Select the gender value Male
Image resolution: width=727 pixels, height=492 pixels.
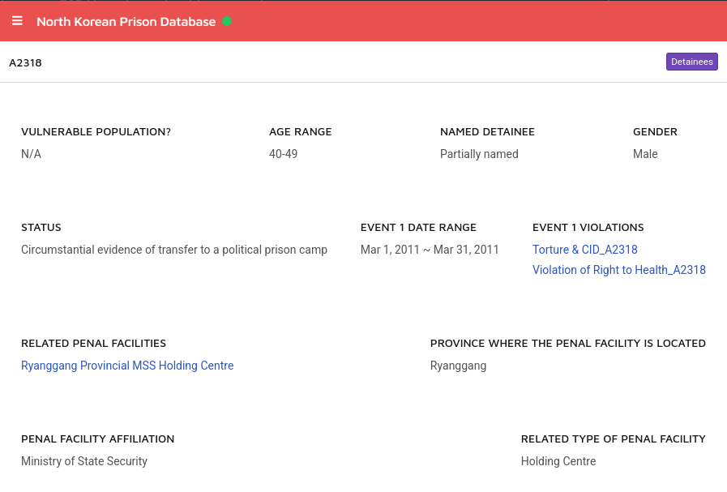(645, 154)
